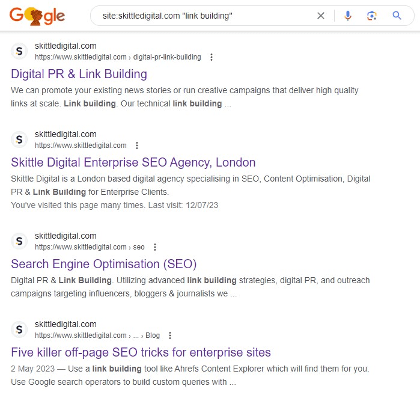Click snippet starting 'Skittle Digital is a London based'
This screenshot has width=420, height=395.
(x=190, y=185)
